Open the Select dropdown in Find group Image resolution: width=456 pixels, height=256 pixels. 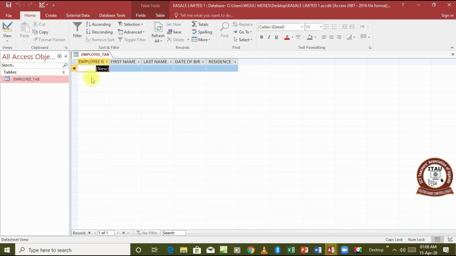243,40
